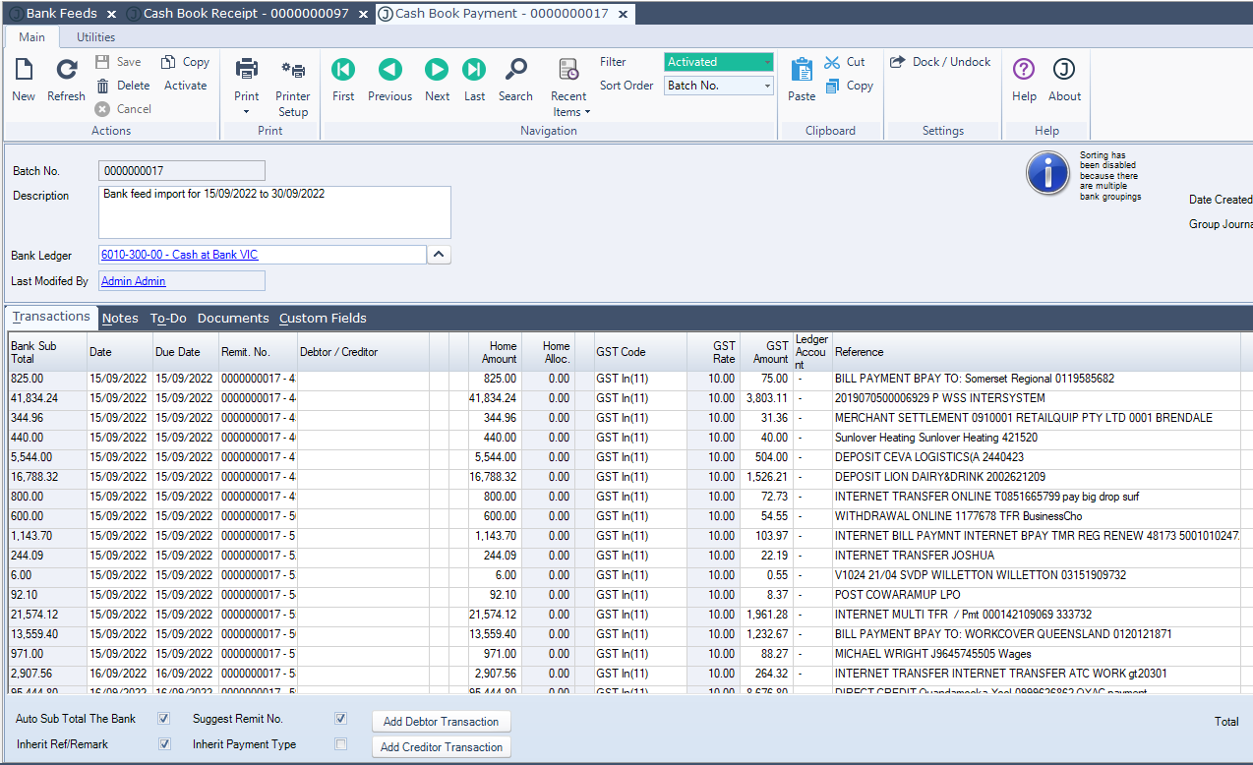Enable the Inherit Payment Type checkbox
This screenshot has height=765, width=1253.
[x=341, y=744]
